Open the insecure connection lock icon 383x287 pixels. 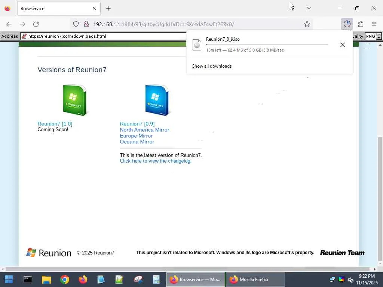coord(86,24)
